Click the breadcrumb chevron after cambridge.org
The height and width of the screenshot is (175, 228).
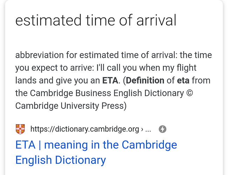point(142,129)
